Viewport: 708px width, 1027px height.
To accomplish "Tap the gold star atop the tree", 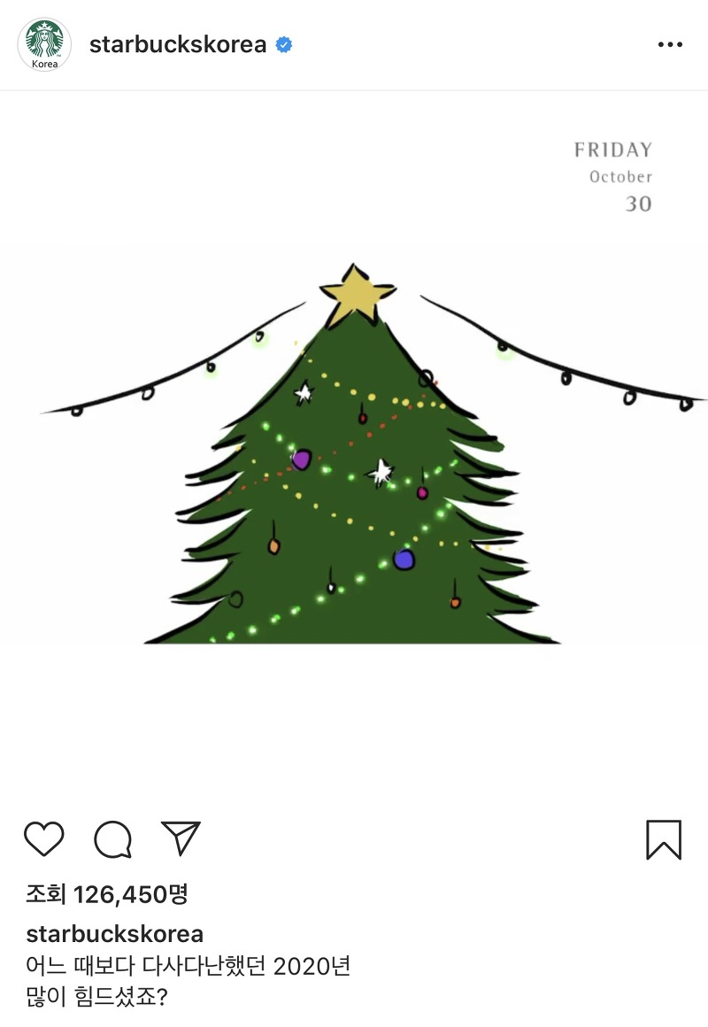I will [357, 294].
